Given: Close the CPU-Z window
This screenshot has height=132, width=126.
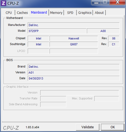Looking at the screenshot, I should (117, 2).
